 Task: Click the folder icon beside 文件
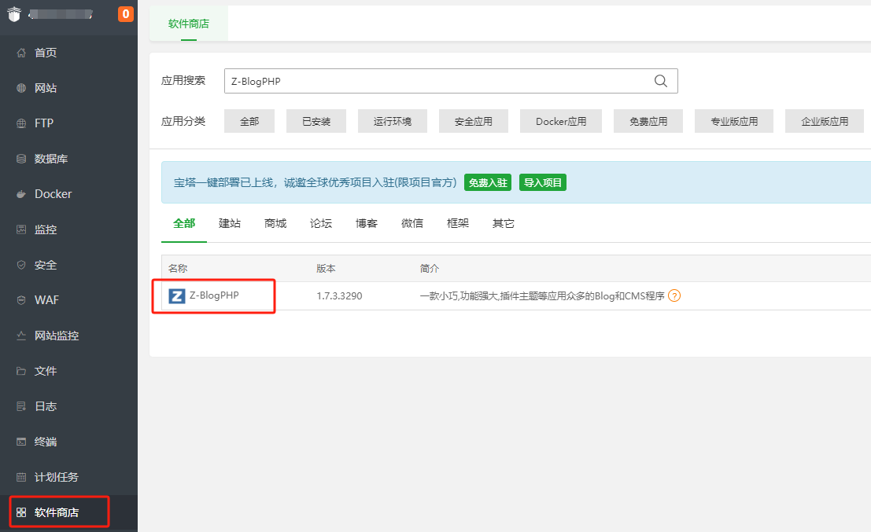(x=21, y=371)
